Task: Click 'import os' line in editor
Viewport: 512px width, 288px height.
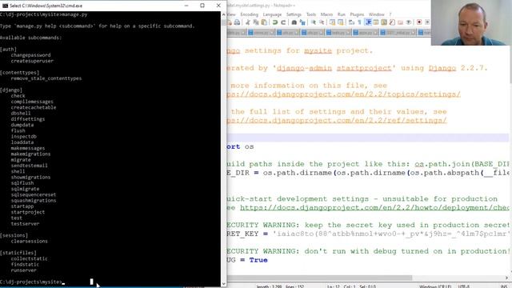Action: pos(240,146)
